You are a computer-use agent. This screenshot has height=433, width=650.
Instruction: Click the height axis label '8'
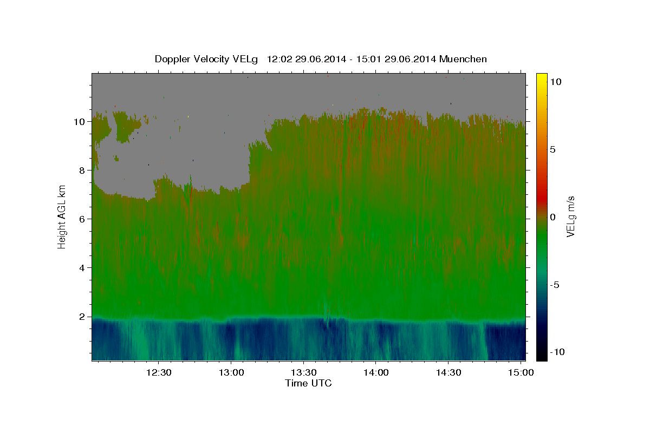[x=81, y=170]
